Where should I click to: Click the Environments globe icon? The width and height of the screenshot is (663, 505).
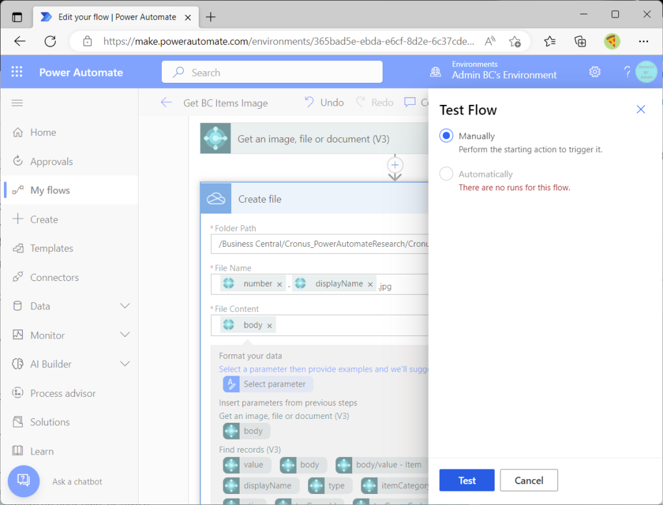click(435, 72)
